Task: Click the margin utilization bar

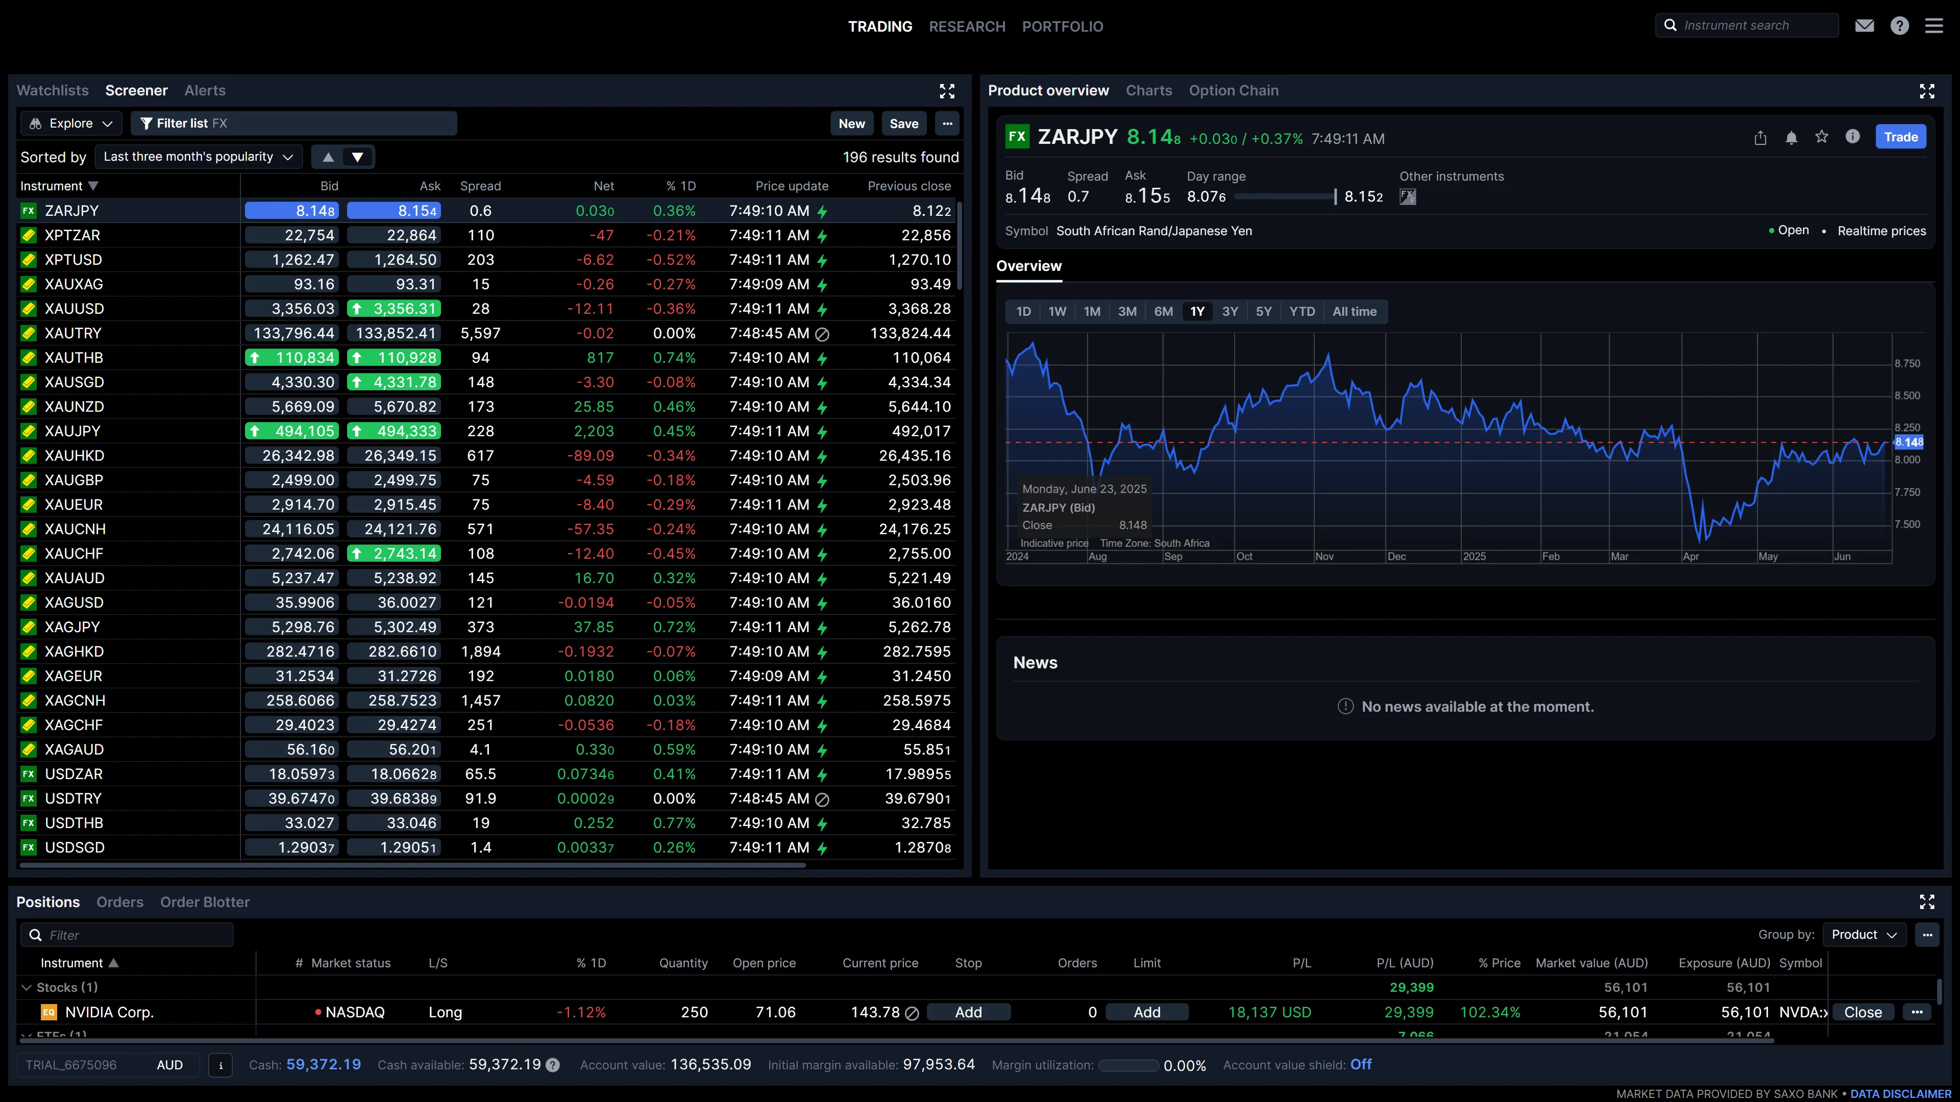Action: 1129,1065
